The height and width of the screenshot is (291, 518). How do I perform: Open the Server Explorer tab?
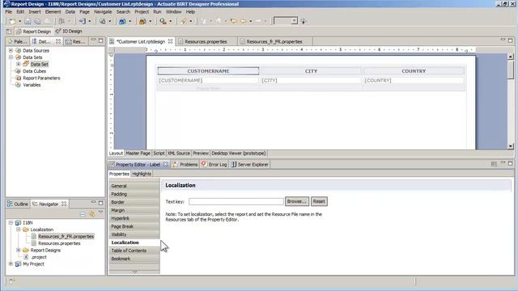[x=250, y=164]
